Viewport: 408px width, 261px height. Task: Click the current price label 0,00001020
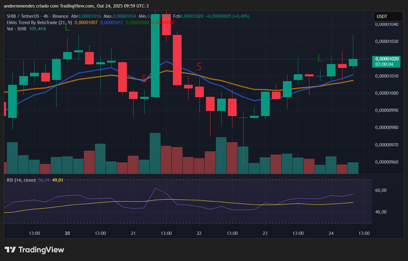point(387,59)
